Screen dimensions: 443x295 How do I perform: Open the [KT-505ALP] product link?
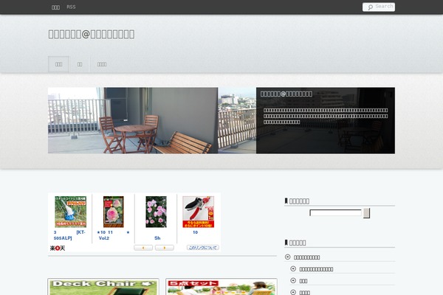coord(69,235)
